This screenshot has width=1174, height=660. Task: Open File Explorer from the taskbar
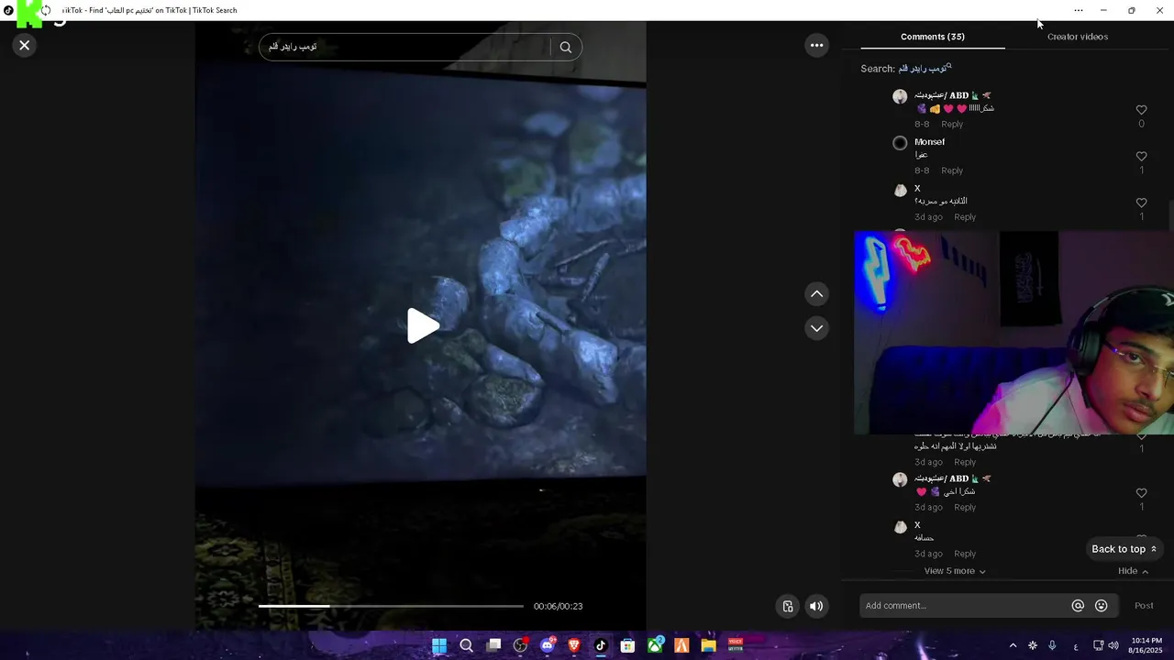(x=708, y=645)
